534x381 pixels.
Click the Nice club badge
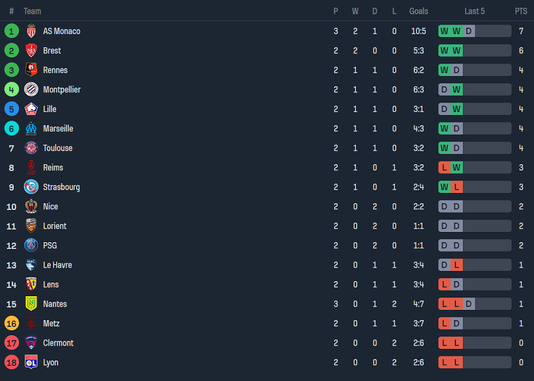[31, 207]
